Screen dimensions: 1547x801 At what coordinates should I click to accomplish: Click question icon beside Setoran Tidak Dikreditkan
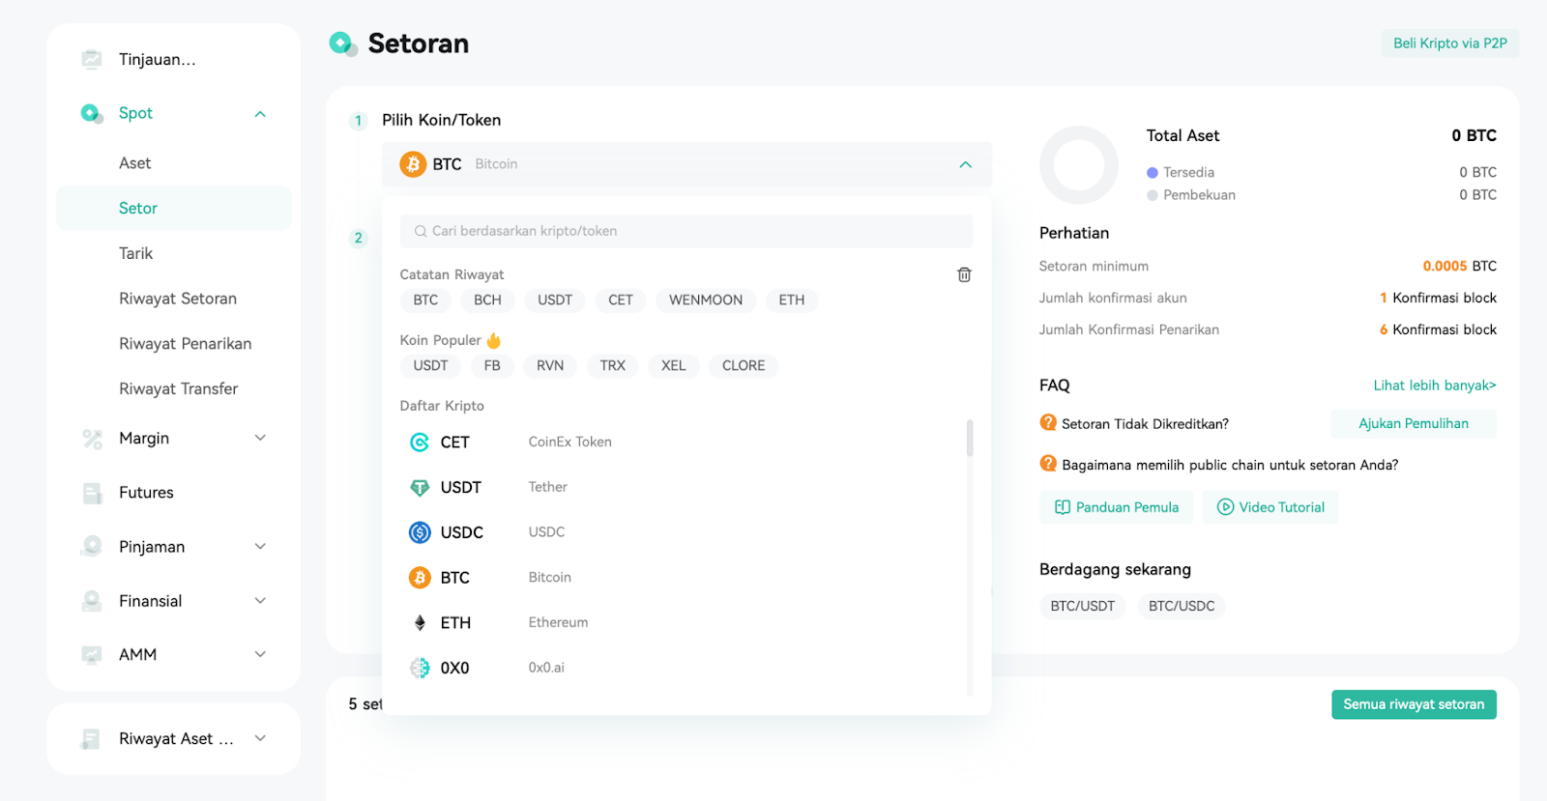[x=1048, y=422]
